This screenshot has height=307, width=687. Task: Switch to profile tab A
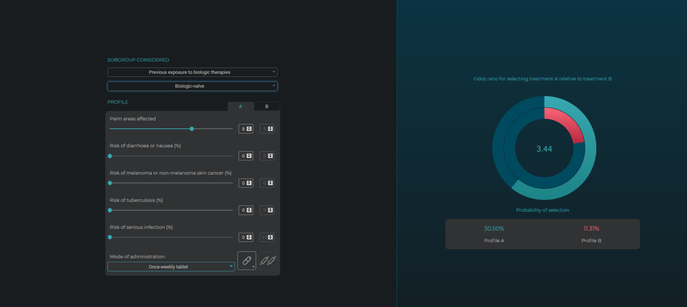pyautogui.click(x=241, y=106)
